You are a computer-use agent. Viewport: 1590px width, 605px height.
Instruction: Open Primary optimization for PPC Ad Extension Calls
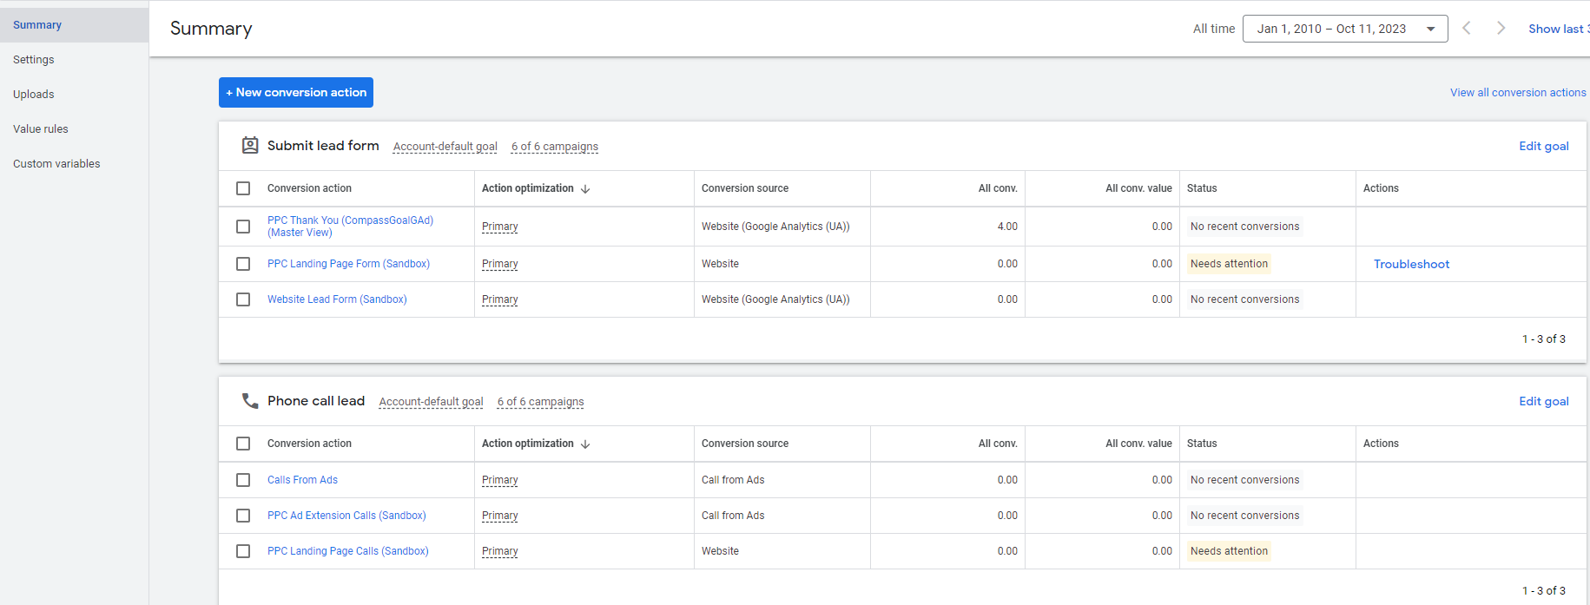(500, 516)
